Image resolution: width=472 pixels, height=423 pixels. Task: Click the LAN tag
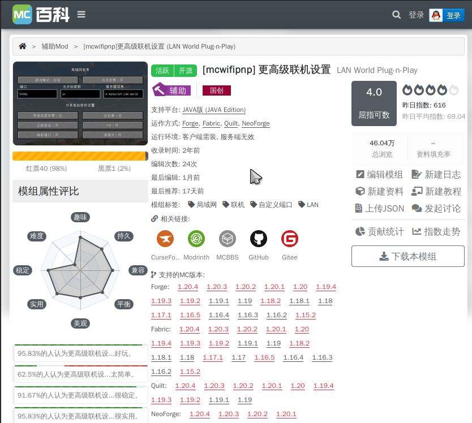308,205
